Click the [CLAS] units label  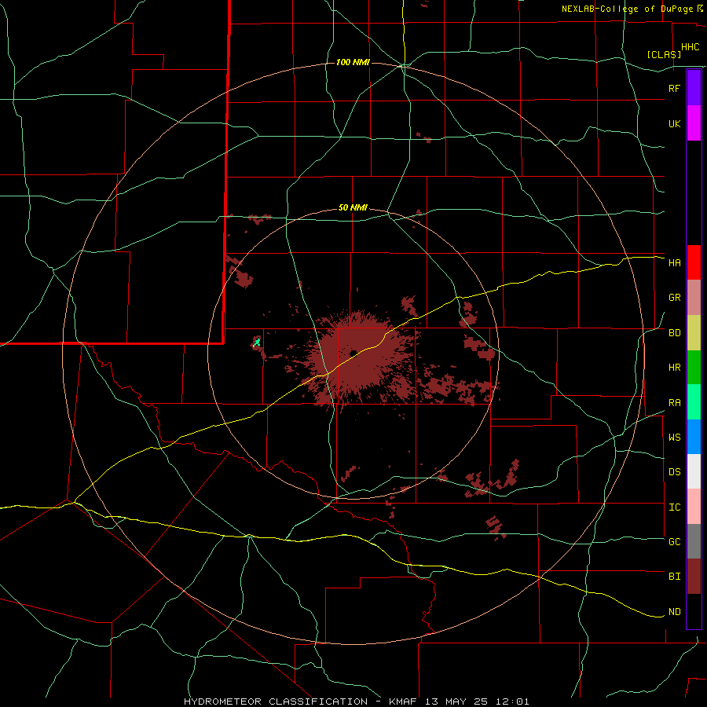click(664, 54)
